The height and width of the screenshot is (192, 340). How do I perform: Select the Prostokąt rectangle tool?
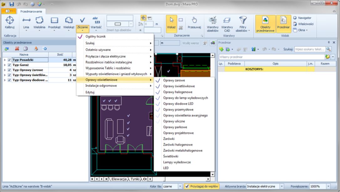click(x=54, y=23)
